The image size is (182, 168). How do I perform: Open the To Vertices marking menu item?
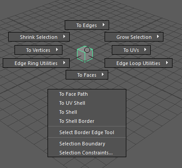38,50
